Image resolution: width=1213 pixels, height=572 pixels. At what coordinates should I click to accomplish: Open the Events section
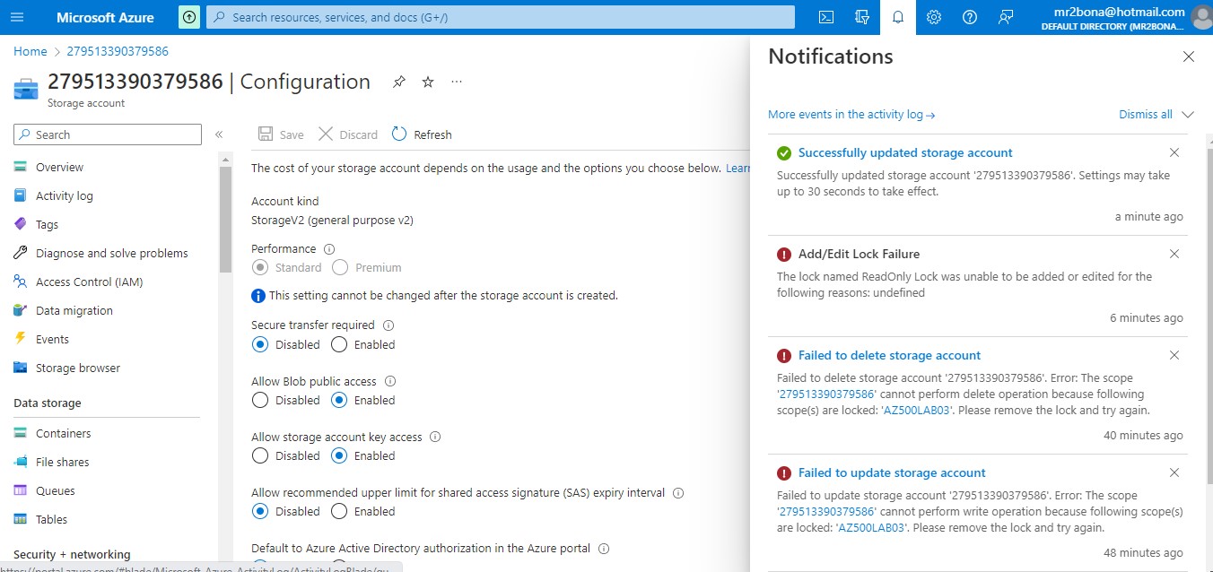tap(53, 339)
